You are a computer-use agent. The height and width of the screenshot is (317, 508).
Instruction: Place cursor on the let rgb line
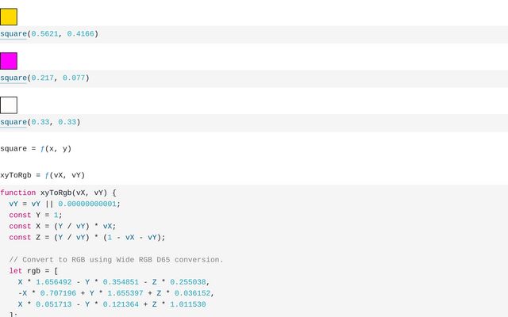point(33,270)
